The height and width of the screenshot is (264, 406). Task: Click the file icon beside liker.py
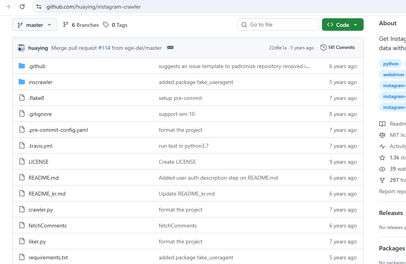pyautogui.click(x=22, y=241)
